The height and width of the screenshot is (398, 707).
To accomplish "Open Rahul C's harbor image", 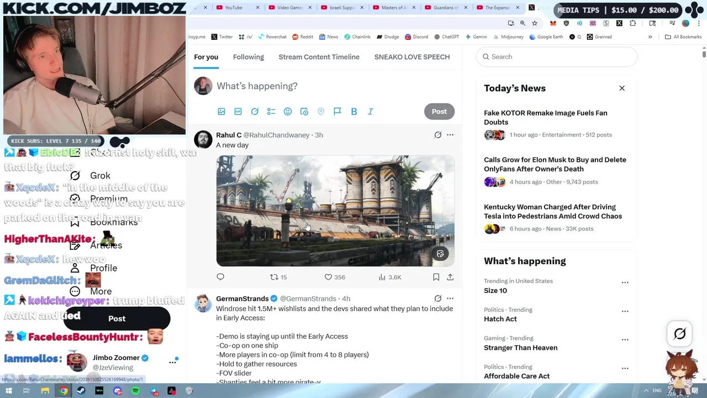I will pos(335,211).
